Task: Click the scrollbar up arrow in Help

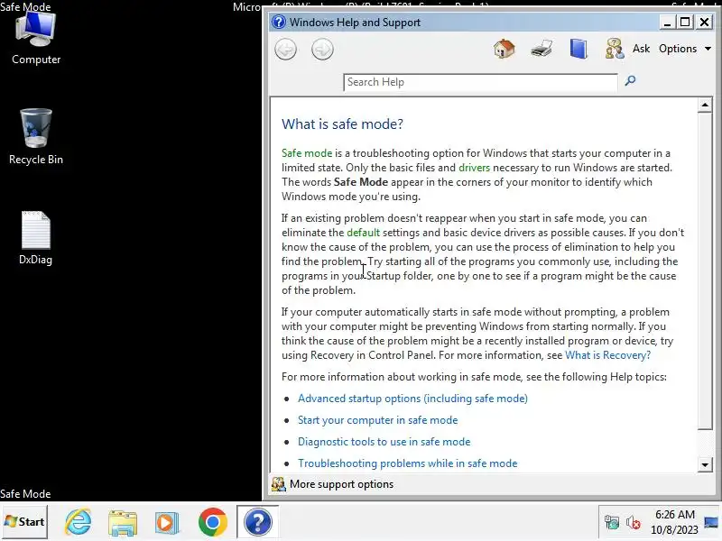Action: [x=705, y=105]
